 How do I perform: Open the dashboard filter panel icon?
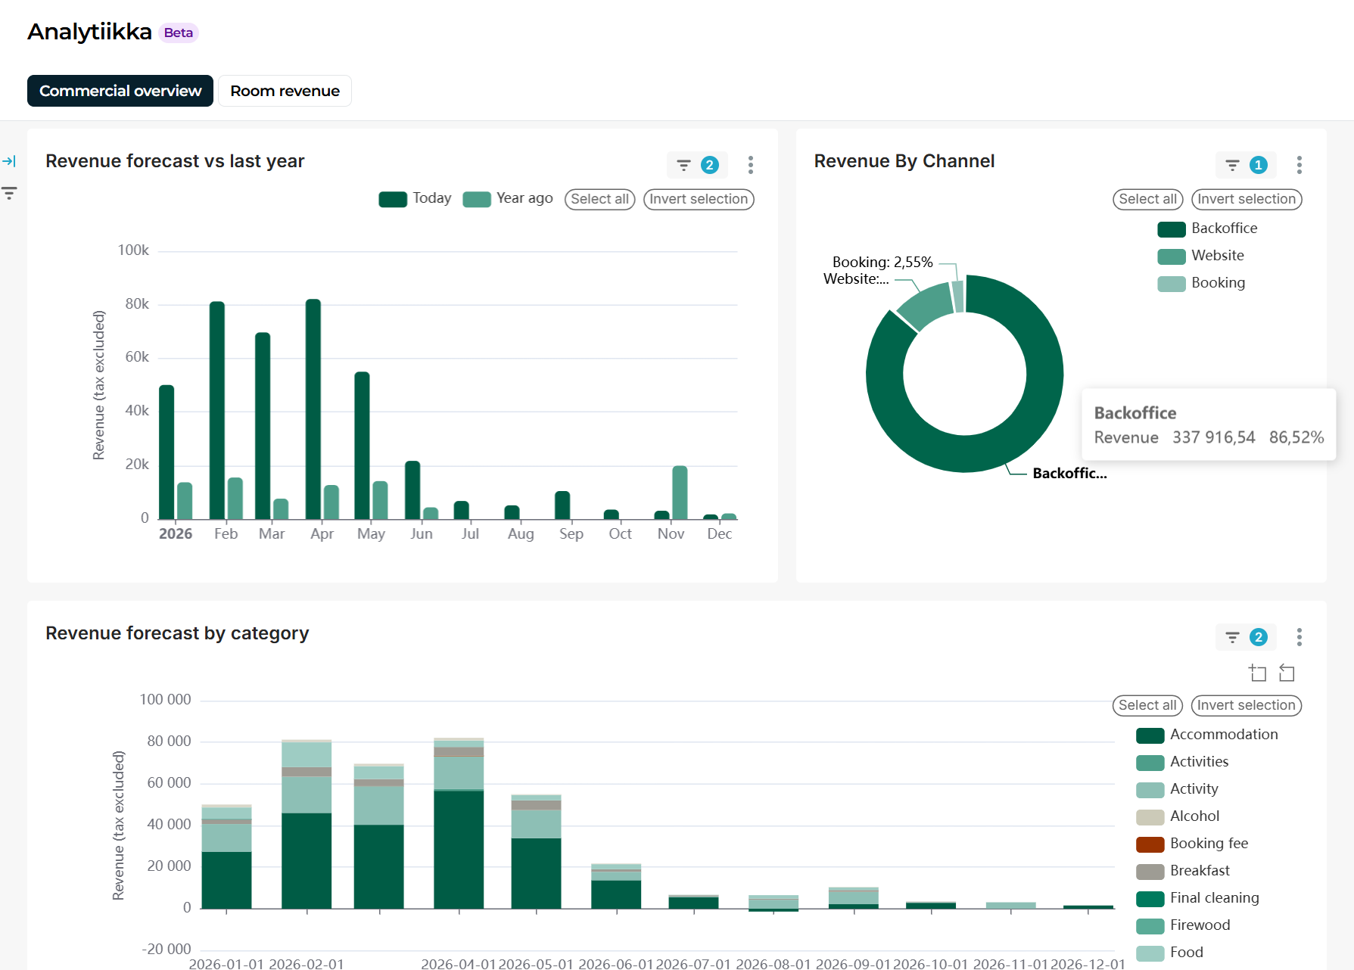point(9,193)
